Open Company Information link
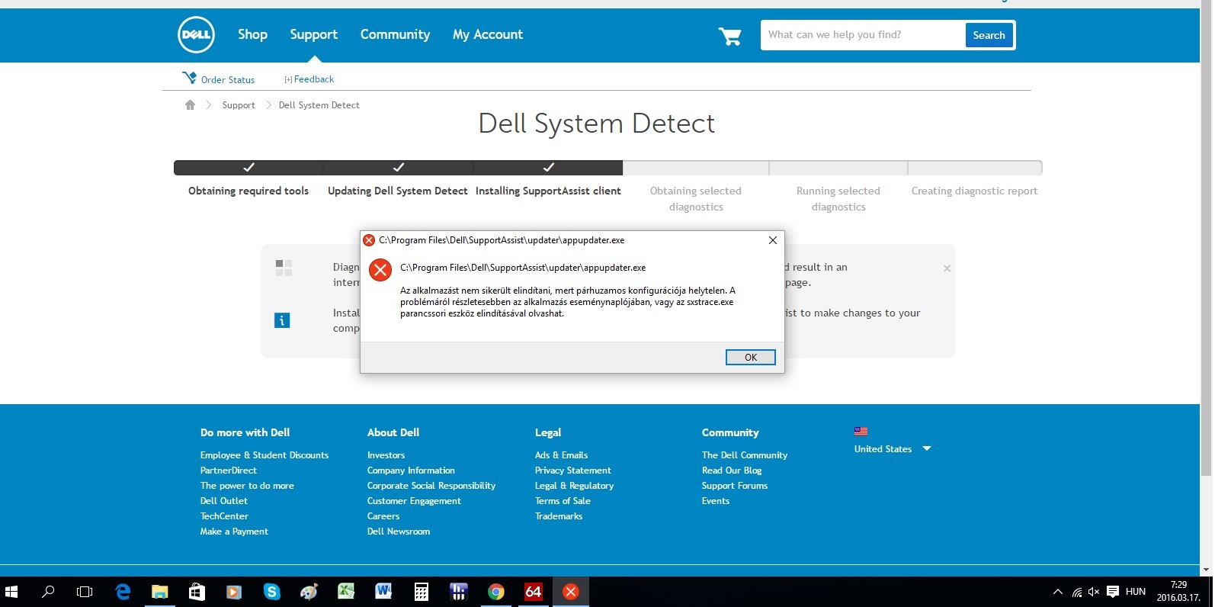Image resolution: width=1215 pixels, height=607 pixels. pos(411,471)
